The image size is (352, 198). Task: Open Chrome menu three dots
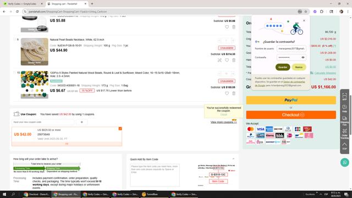348,12
